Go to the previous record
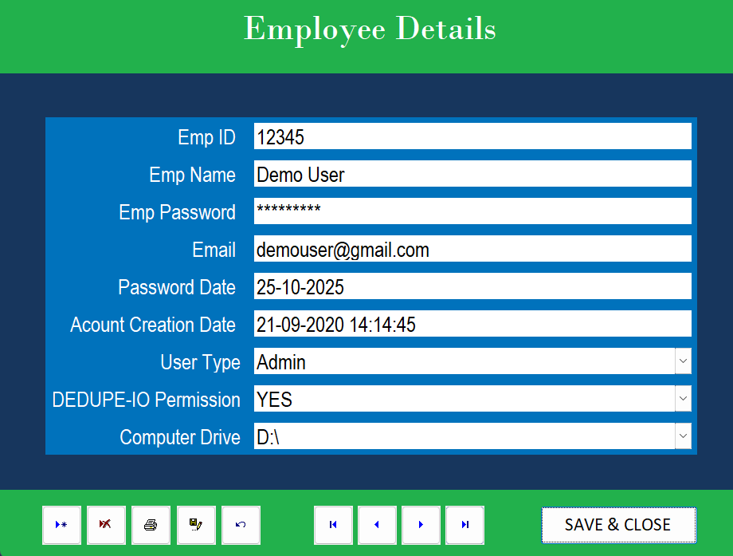 [x=377, y=525]
